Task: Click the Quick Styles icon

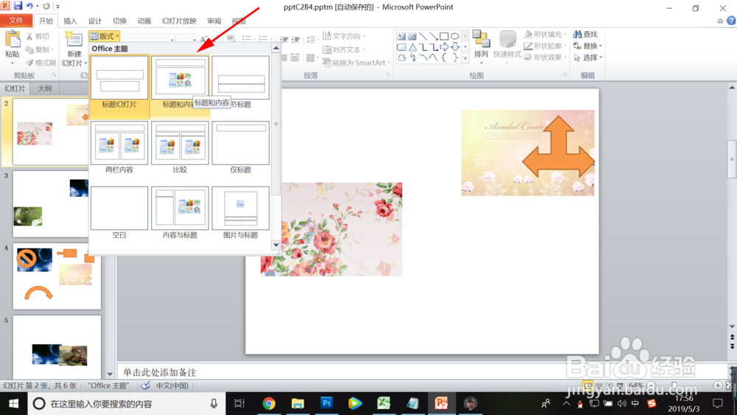Action: click(507, 40)
